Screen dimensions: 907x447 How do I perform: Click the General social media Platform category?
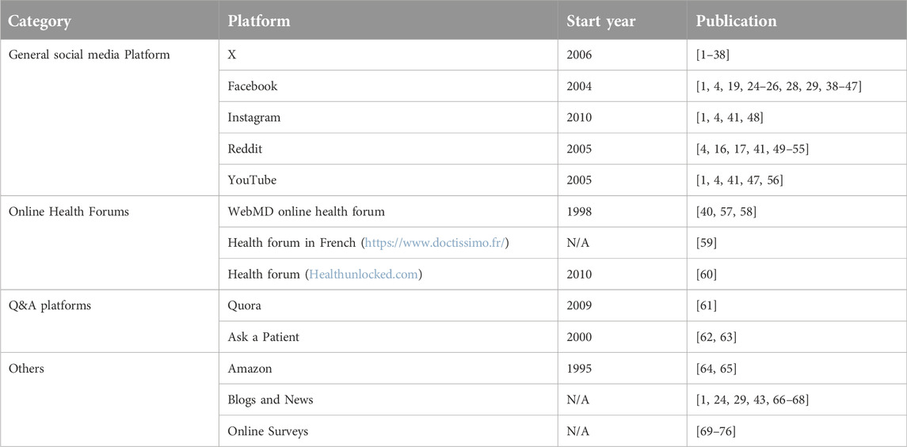click(89, 55)
